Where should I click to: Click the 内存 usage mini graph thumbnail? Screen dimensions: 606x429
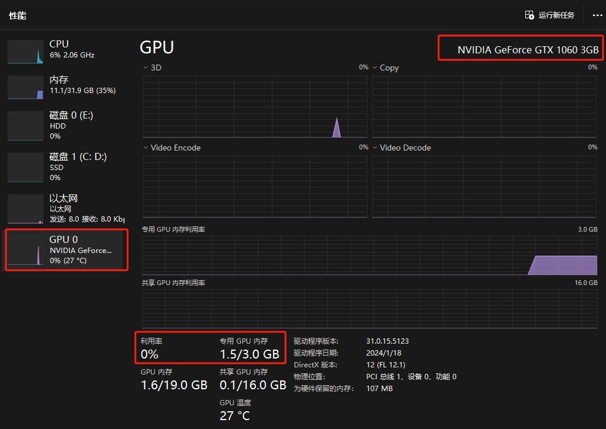pyautogui.click(x=26, y=88)
